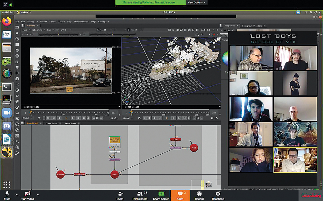Open Firefox from the Ubuntu dock
Viewport: 323px width, 201px height.
[7, 22]
